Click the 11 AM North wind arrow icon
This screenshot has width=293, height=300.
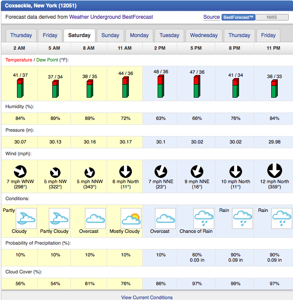[125, 171]
